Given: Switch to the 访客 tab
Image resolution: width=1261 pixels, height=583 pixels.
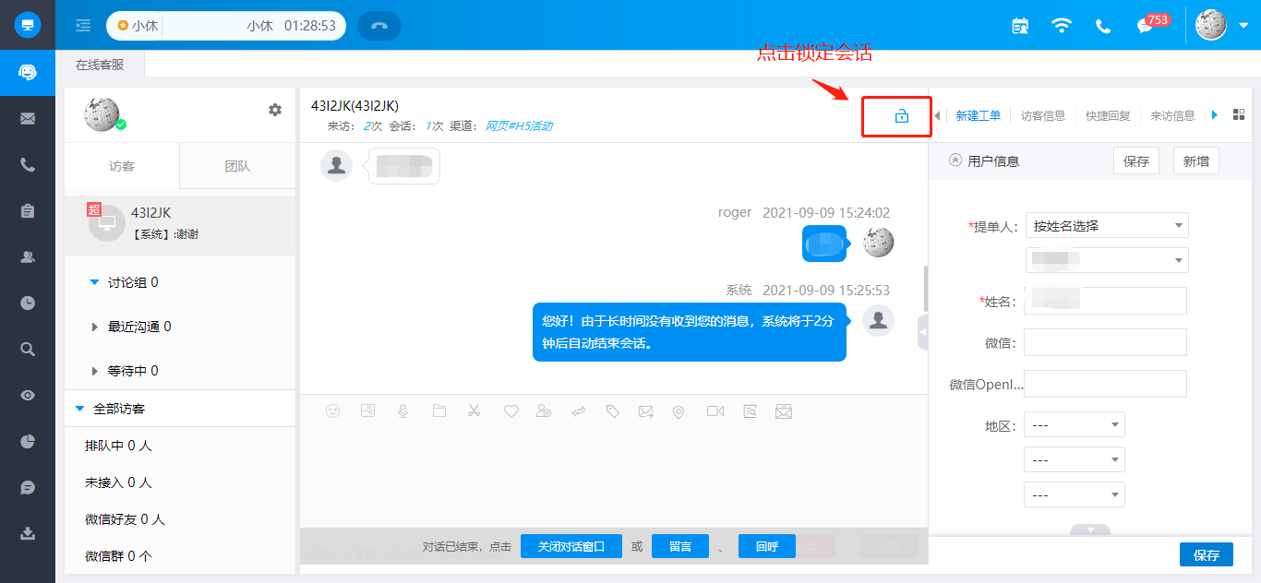Looking at the screenshot, I should 122,166.
